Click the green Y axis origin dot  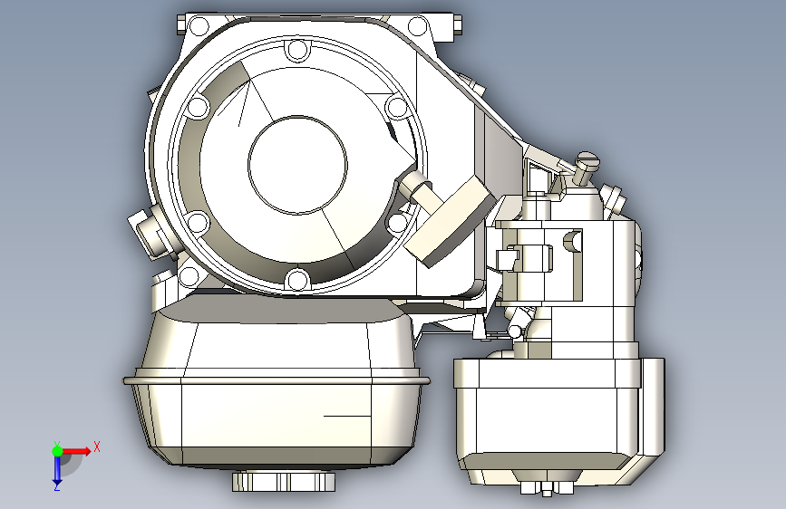pos(57,451)
